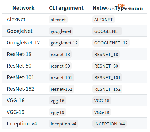Click the orange DF watermark logo
Image resolution: width=150 pixels, height=132 pixels.
[x=121, y=6]
